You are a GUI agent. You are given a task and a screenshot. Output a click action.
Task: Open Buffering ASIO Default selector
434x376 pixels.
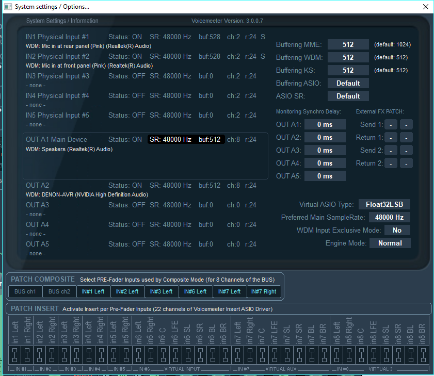(348, 83)
